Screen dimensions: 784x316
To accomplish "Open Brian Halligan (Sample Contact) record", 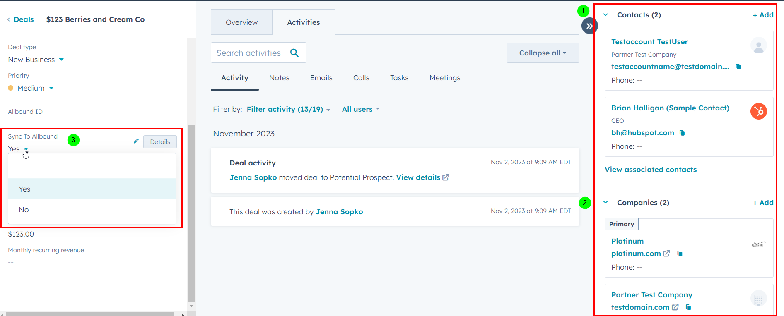I will (x=670, y=108).
